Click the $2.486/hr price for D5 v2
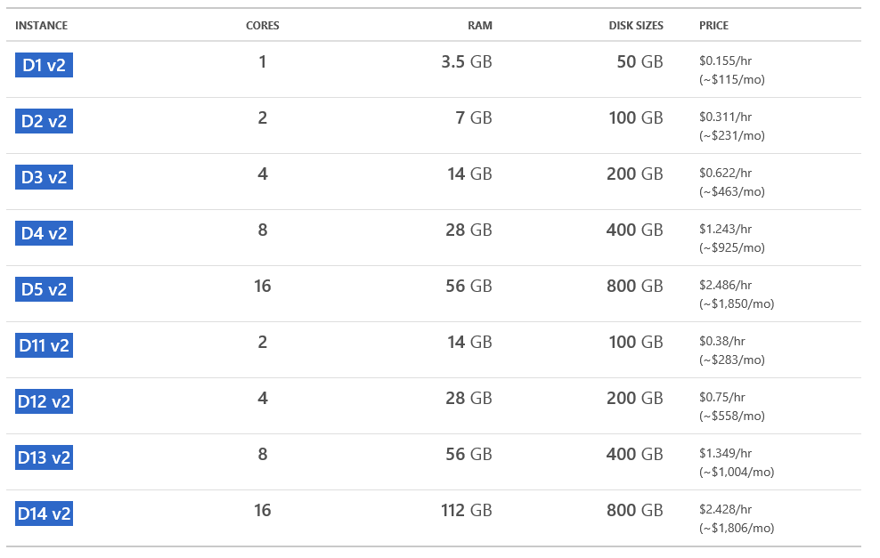 point(725,286)
